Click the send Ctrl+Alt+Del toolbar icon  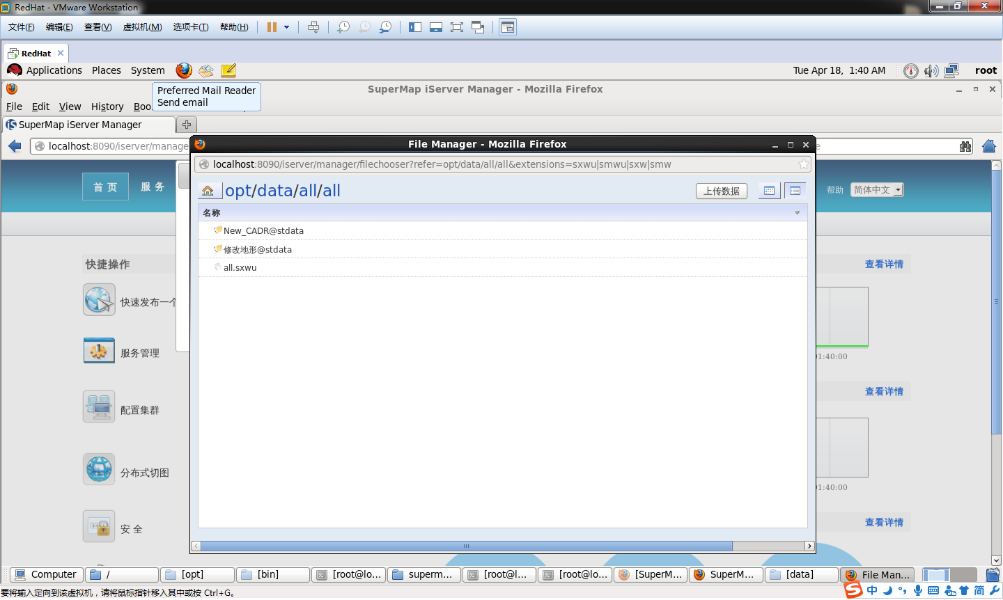point(313,27)
